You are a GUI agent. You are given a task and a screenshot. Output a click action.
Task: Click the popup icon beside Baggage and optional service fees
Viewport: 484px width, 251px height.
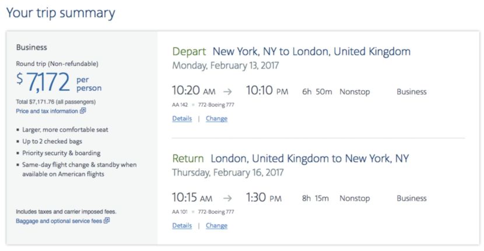pos(107,221)
